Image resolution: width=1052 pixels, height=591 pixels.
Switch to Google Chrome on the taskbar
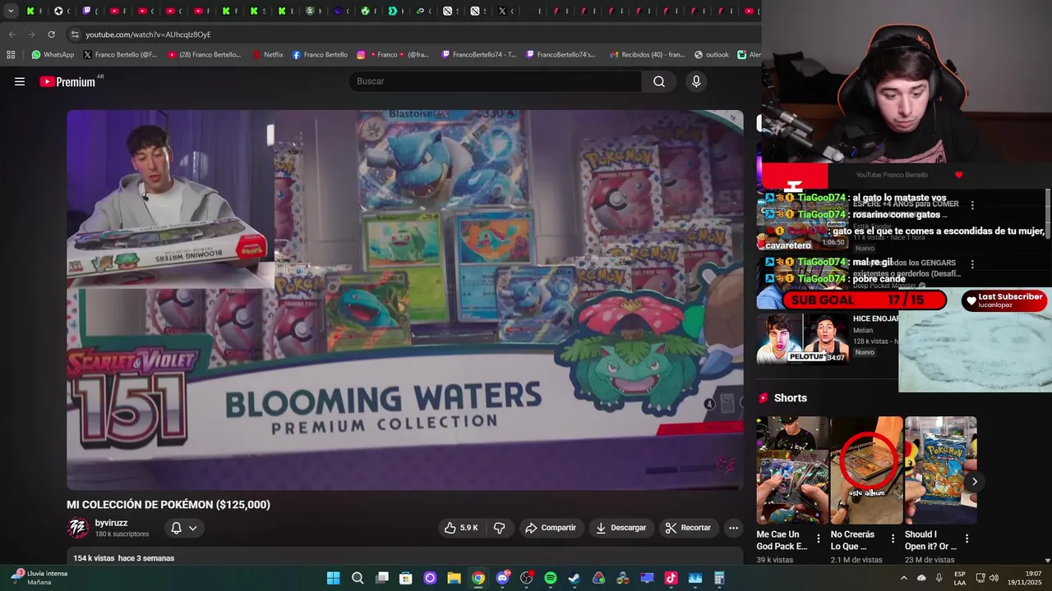pos(478,578)
